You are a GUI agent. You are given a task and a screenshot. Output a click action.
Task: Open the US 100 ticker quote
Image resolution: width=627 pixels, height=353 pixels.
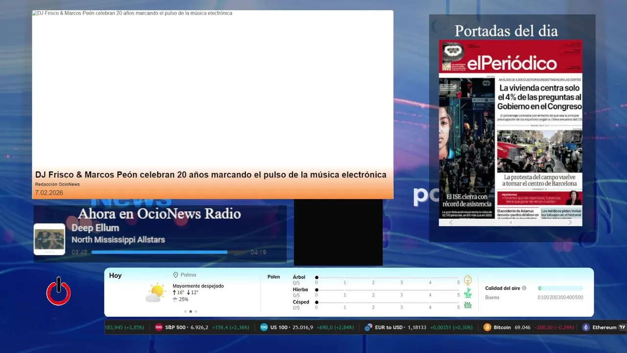pos(307,327)
